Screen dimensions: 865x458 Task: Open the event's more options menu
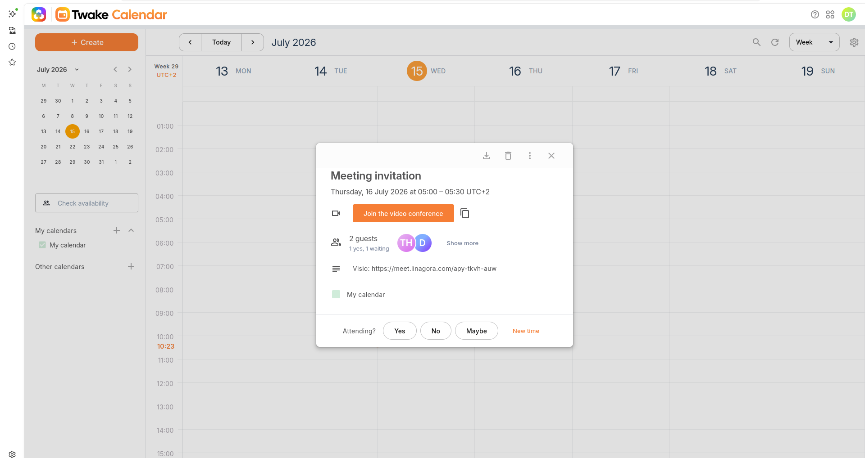coord(530,156)
